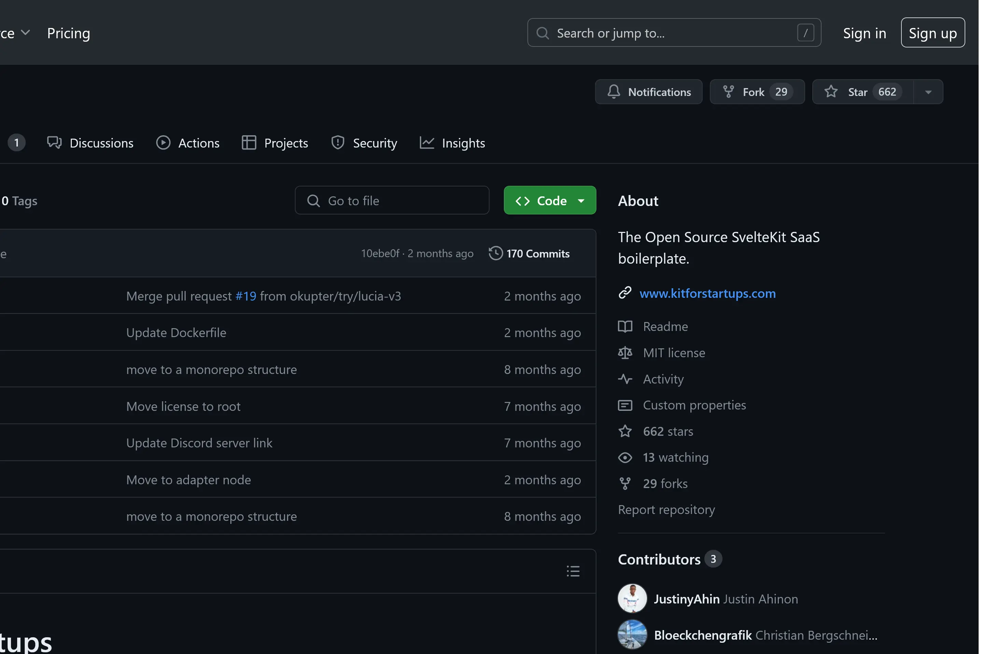Click the 13 watching eye icon
This screenshot has height=654, width=981.
tap(625, 458)
